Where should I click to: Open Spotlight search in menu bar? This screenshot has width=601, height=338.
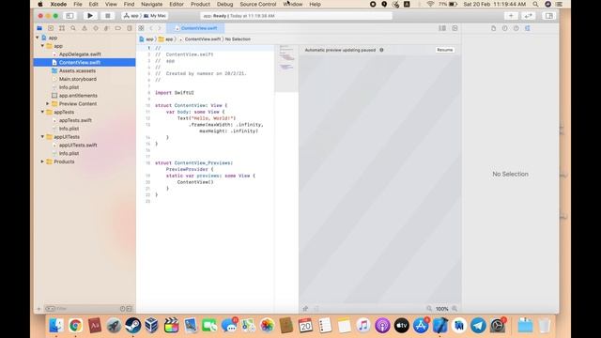pos(535,4)
